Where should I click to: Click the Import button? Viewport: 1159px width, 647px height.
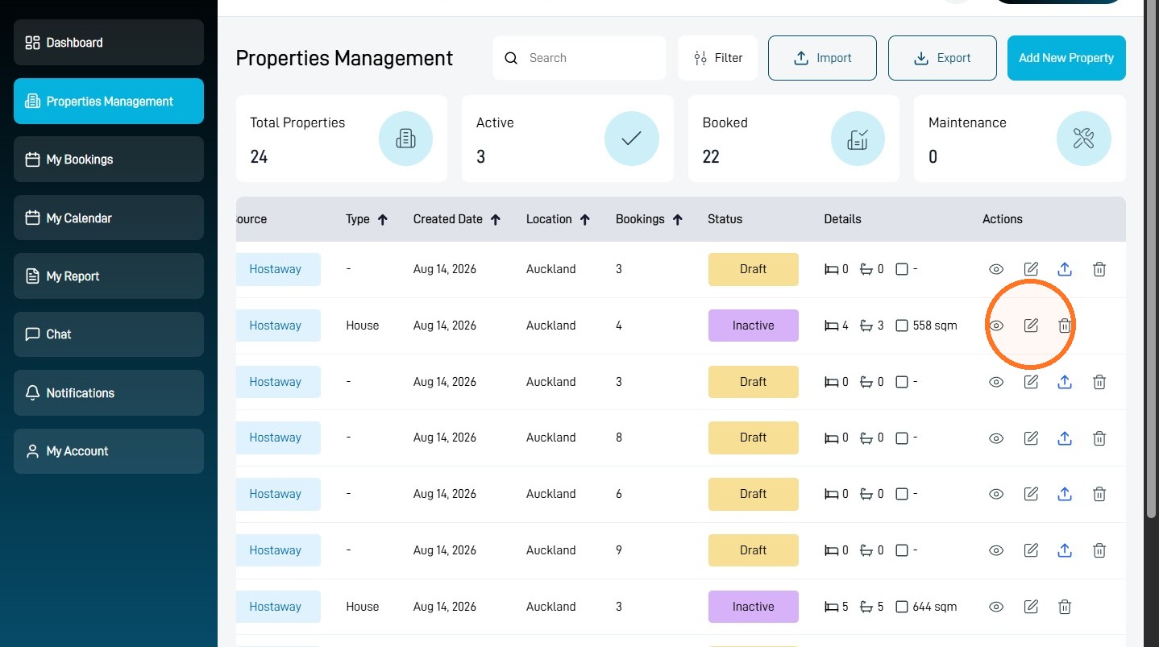(x=822, y=58)
